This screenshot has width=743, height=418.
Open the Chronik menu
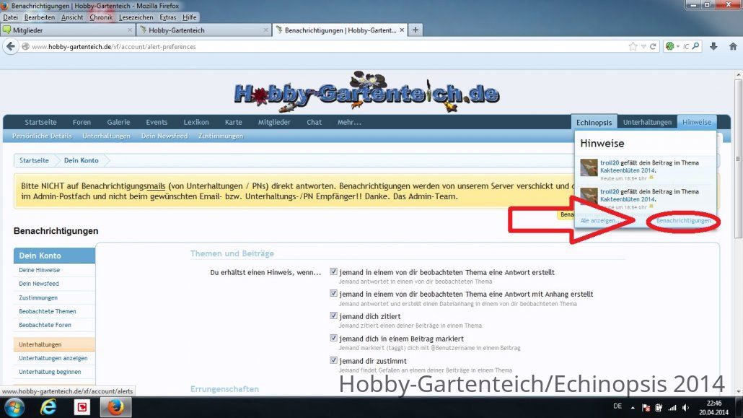tap(101, 17)
